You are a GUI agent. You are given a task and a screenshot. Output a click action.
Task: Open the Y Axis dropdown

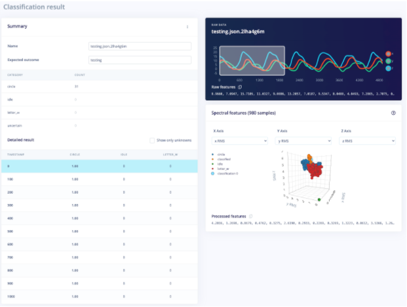303,141
